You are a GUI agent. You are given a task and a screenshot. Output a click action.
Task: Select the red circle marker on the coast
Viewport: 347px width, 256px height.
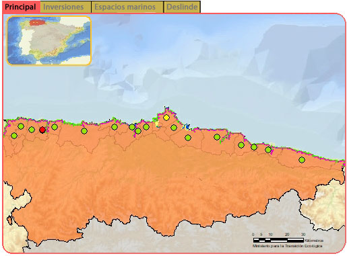coord(42,130)
